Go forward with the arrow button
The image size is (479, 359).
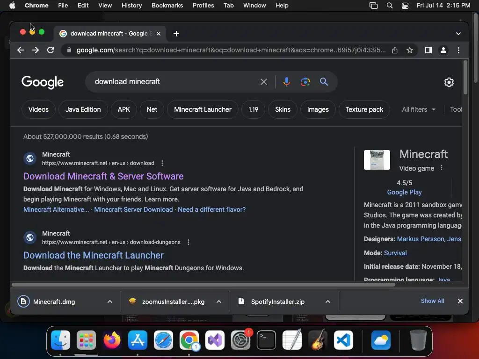pos(36,50)
